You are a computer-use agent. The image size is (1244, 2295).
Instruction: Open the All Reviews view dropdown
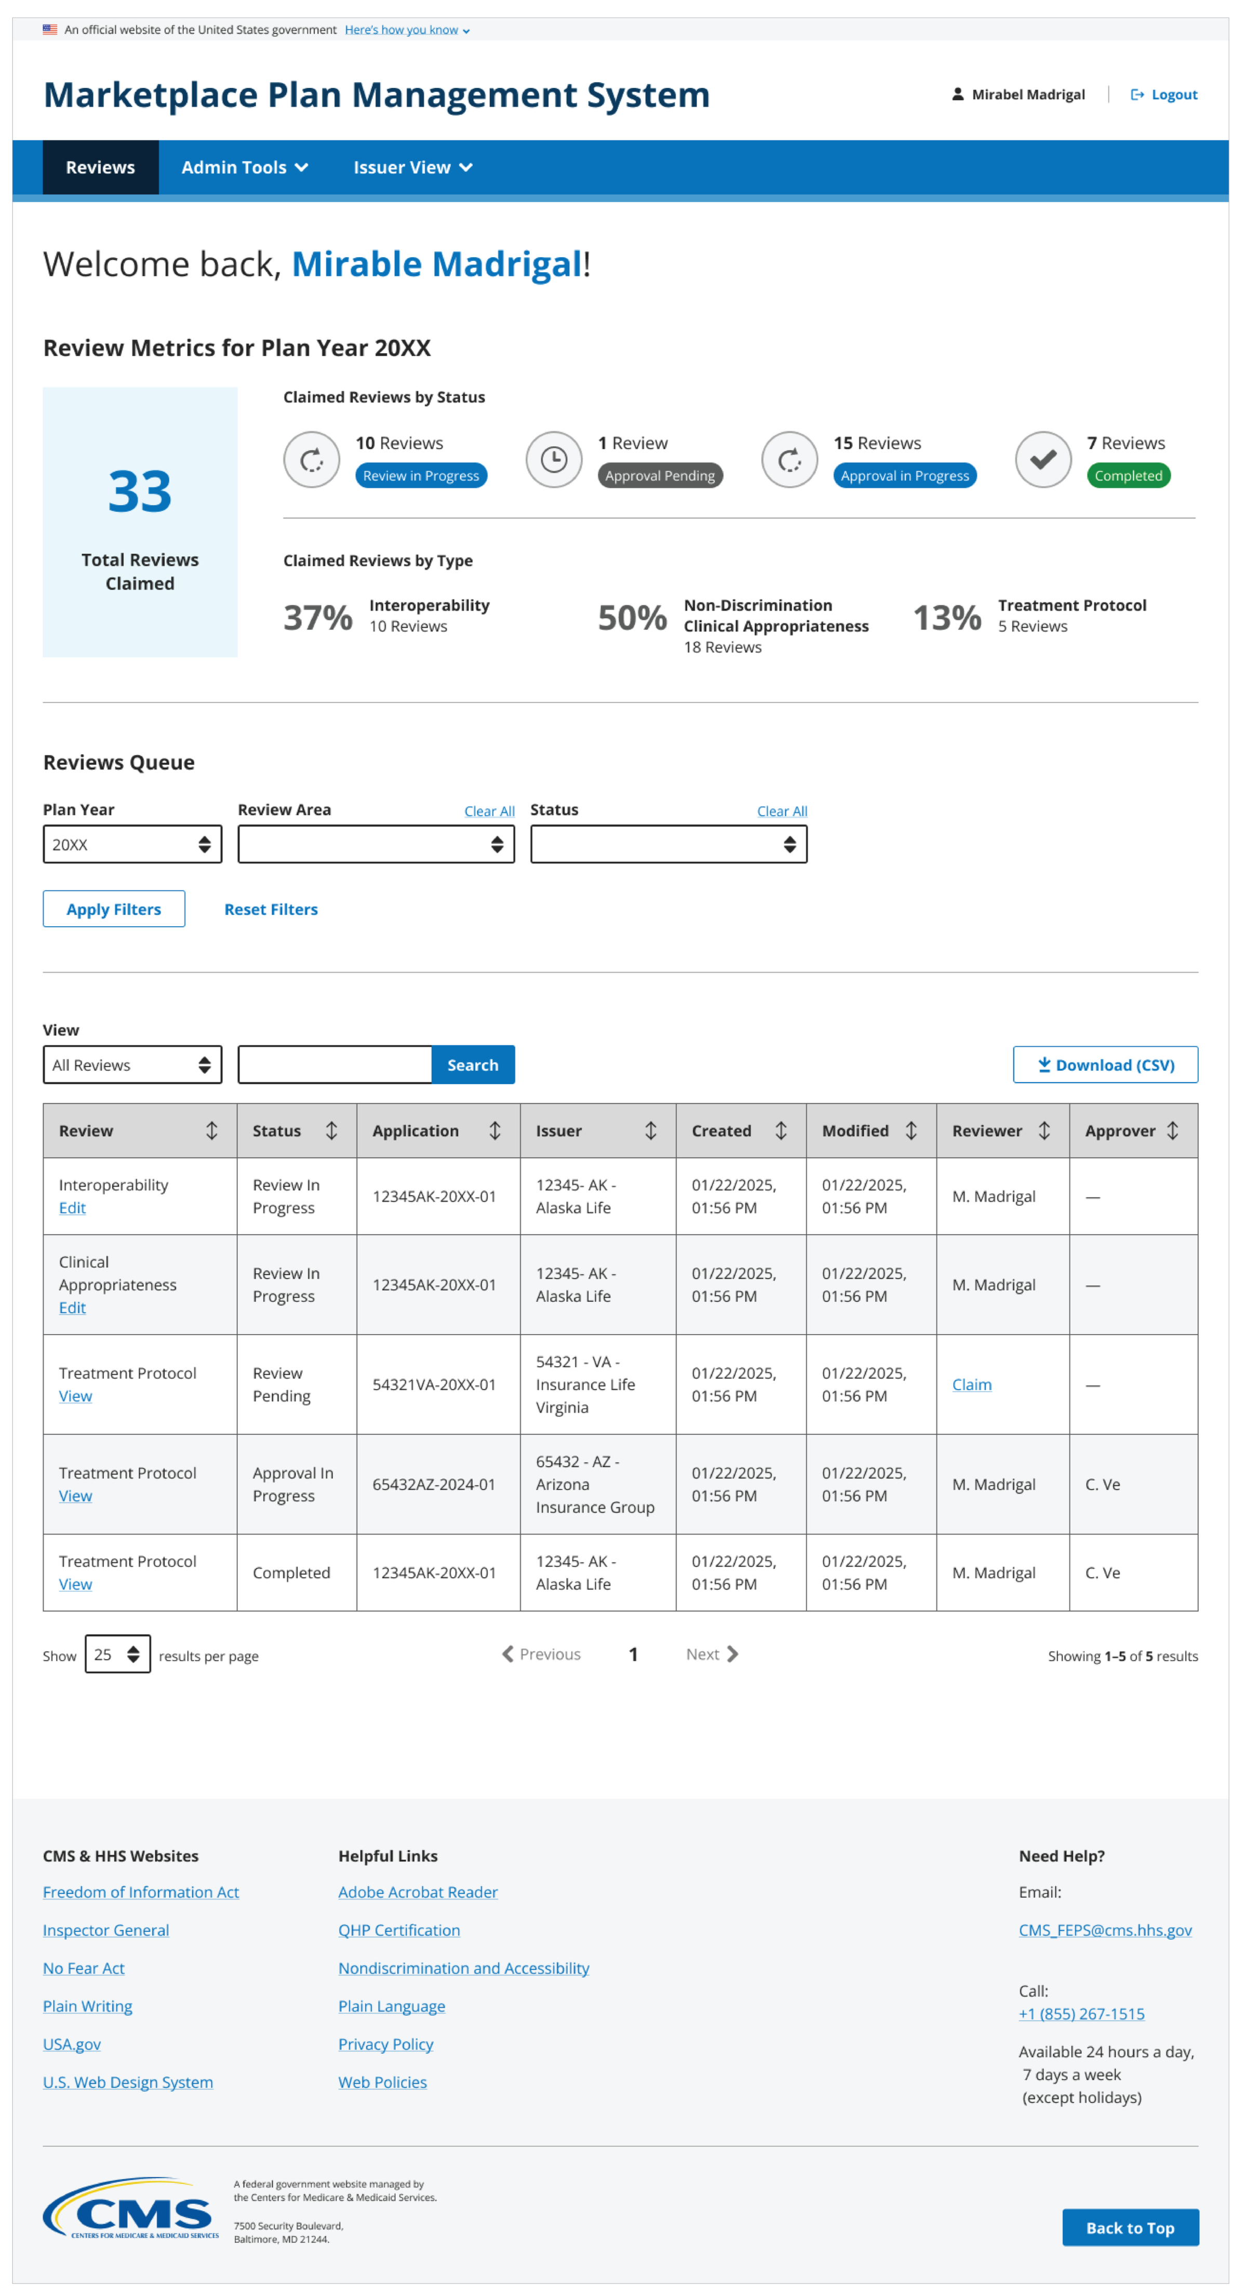click(132, 1064)
